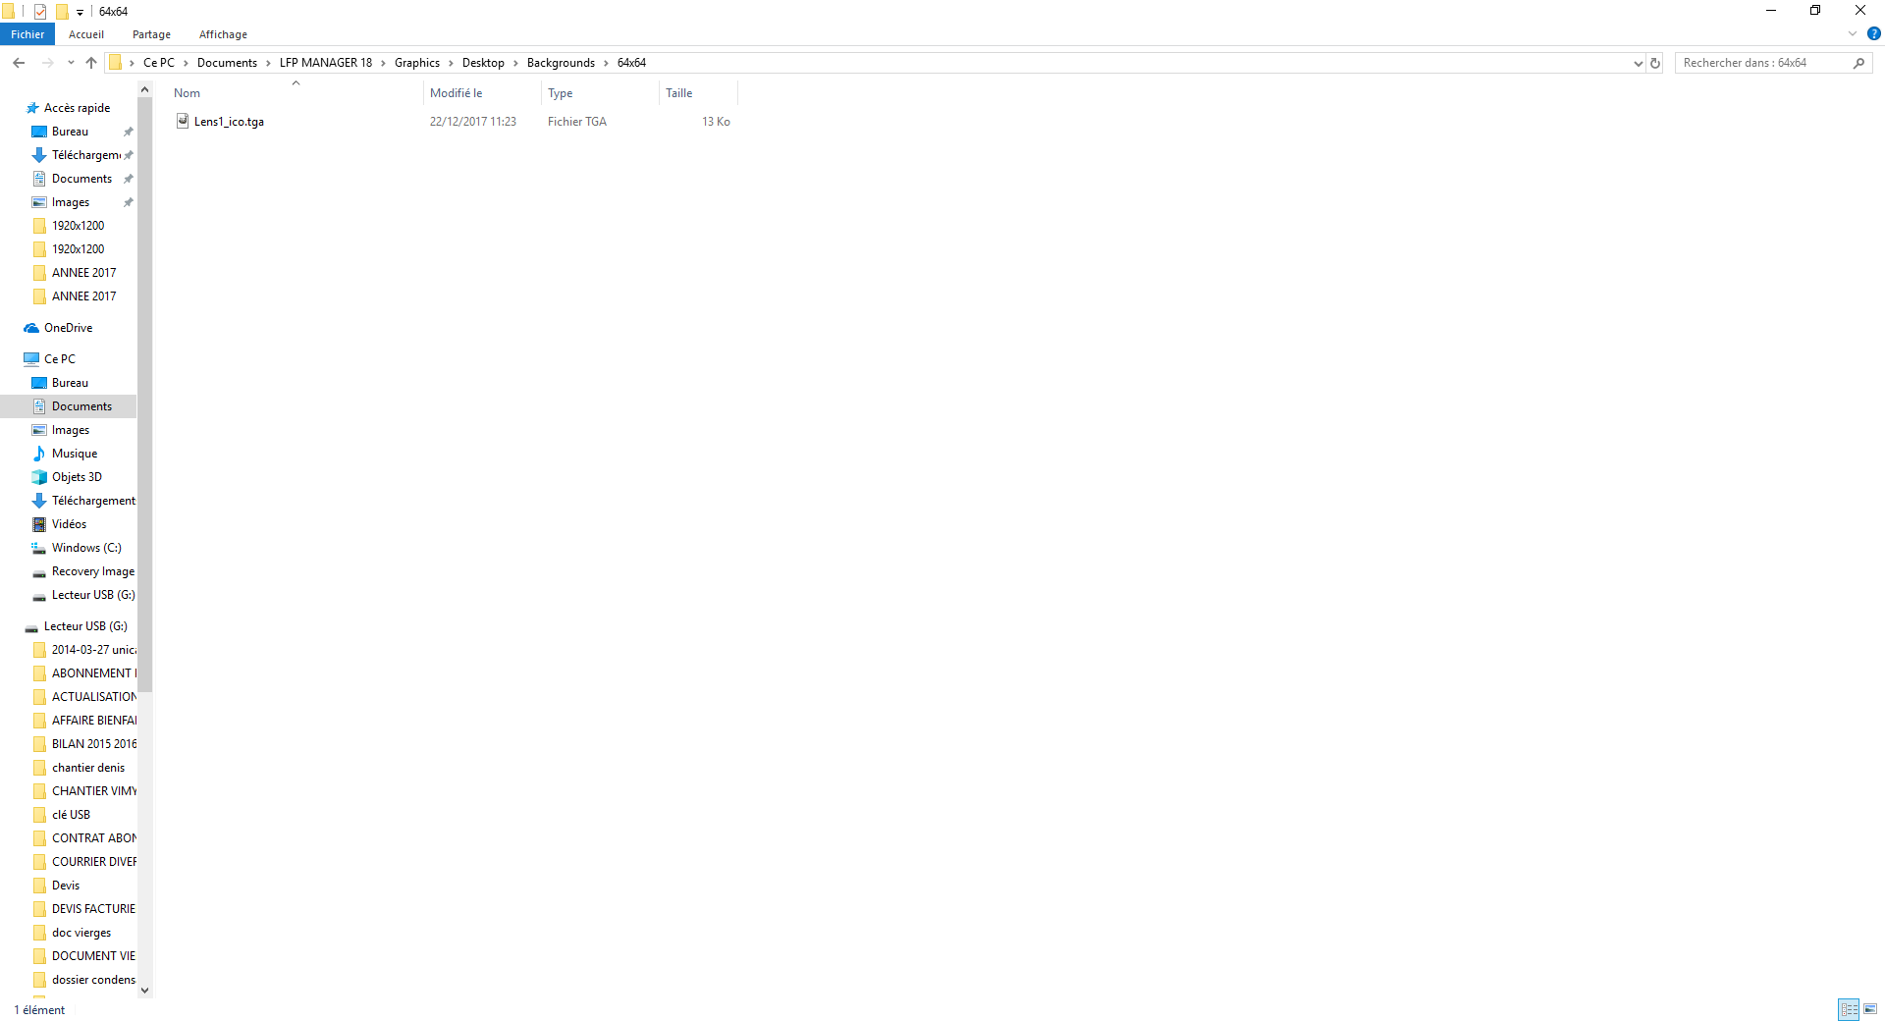Select Documents under Ce PC
Screen dimensions: 1885x1021
[x=81, y=406]
